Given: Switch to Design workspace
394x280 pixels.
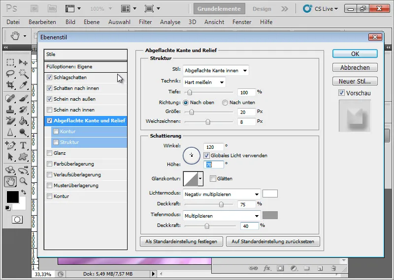Looking at the screenshot, I should (x=262, y=9).
